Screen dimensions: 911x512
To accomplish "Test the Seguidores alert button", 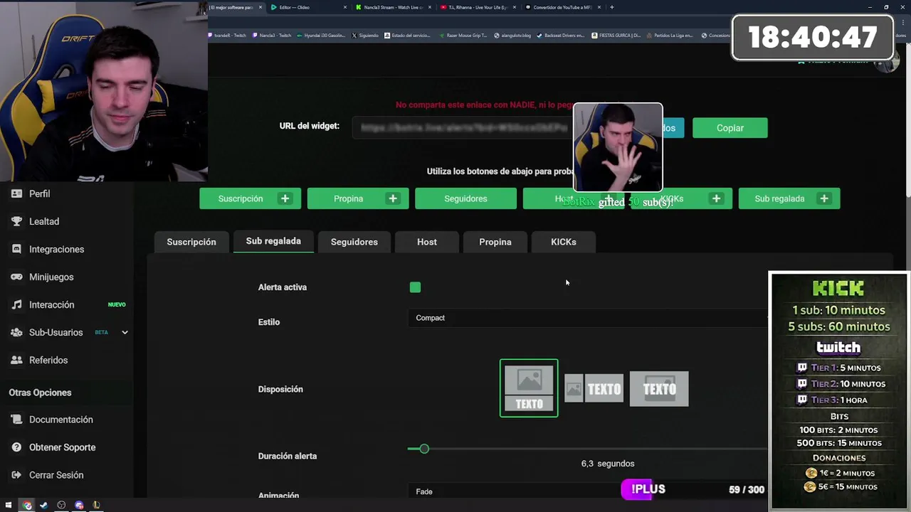I will pos(465,198).
